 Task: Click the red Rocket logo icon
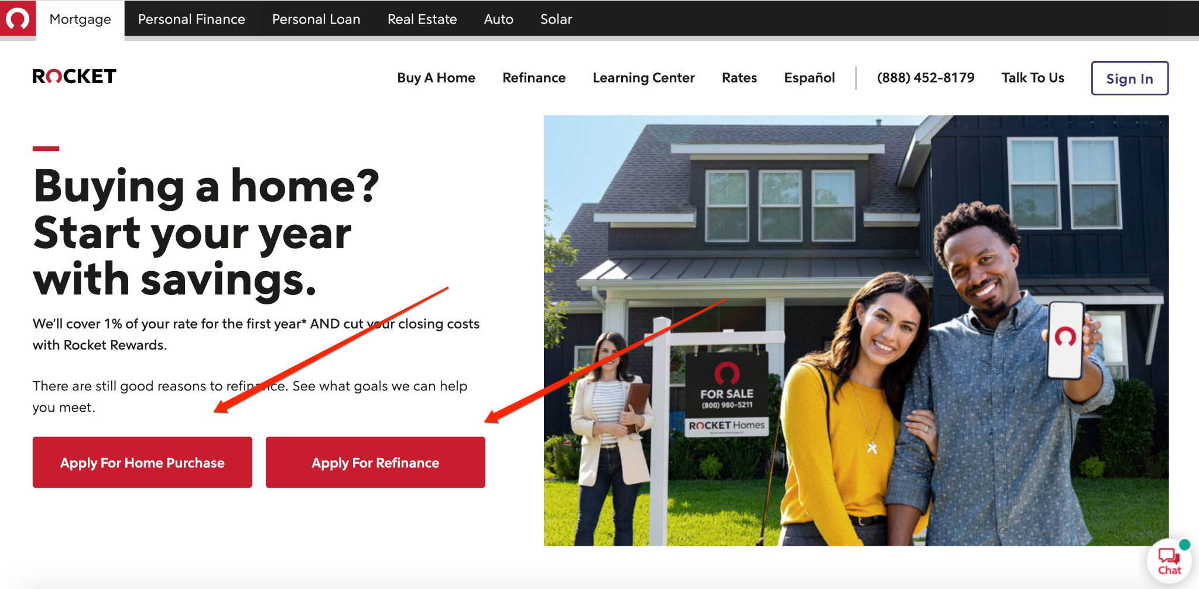[18, 19]
